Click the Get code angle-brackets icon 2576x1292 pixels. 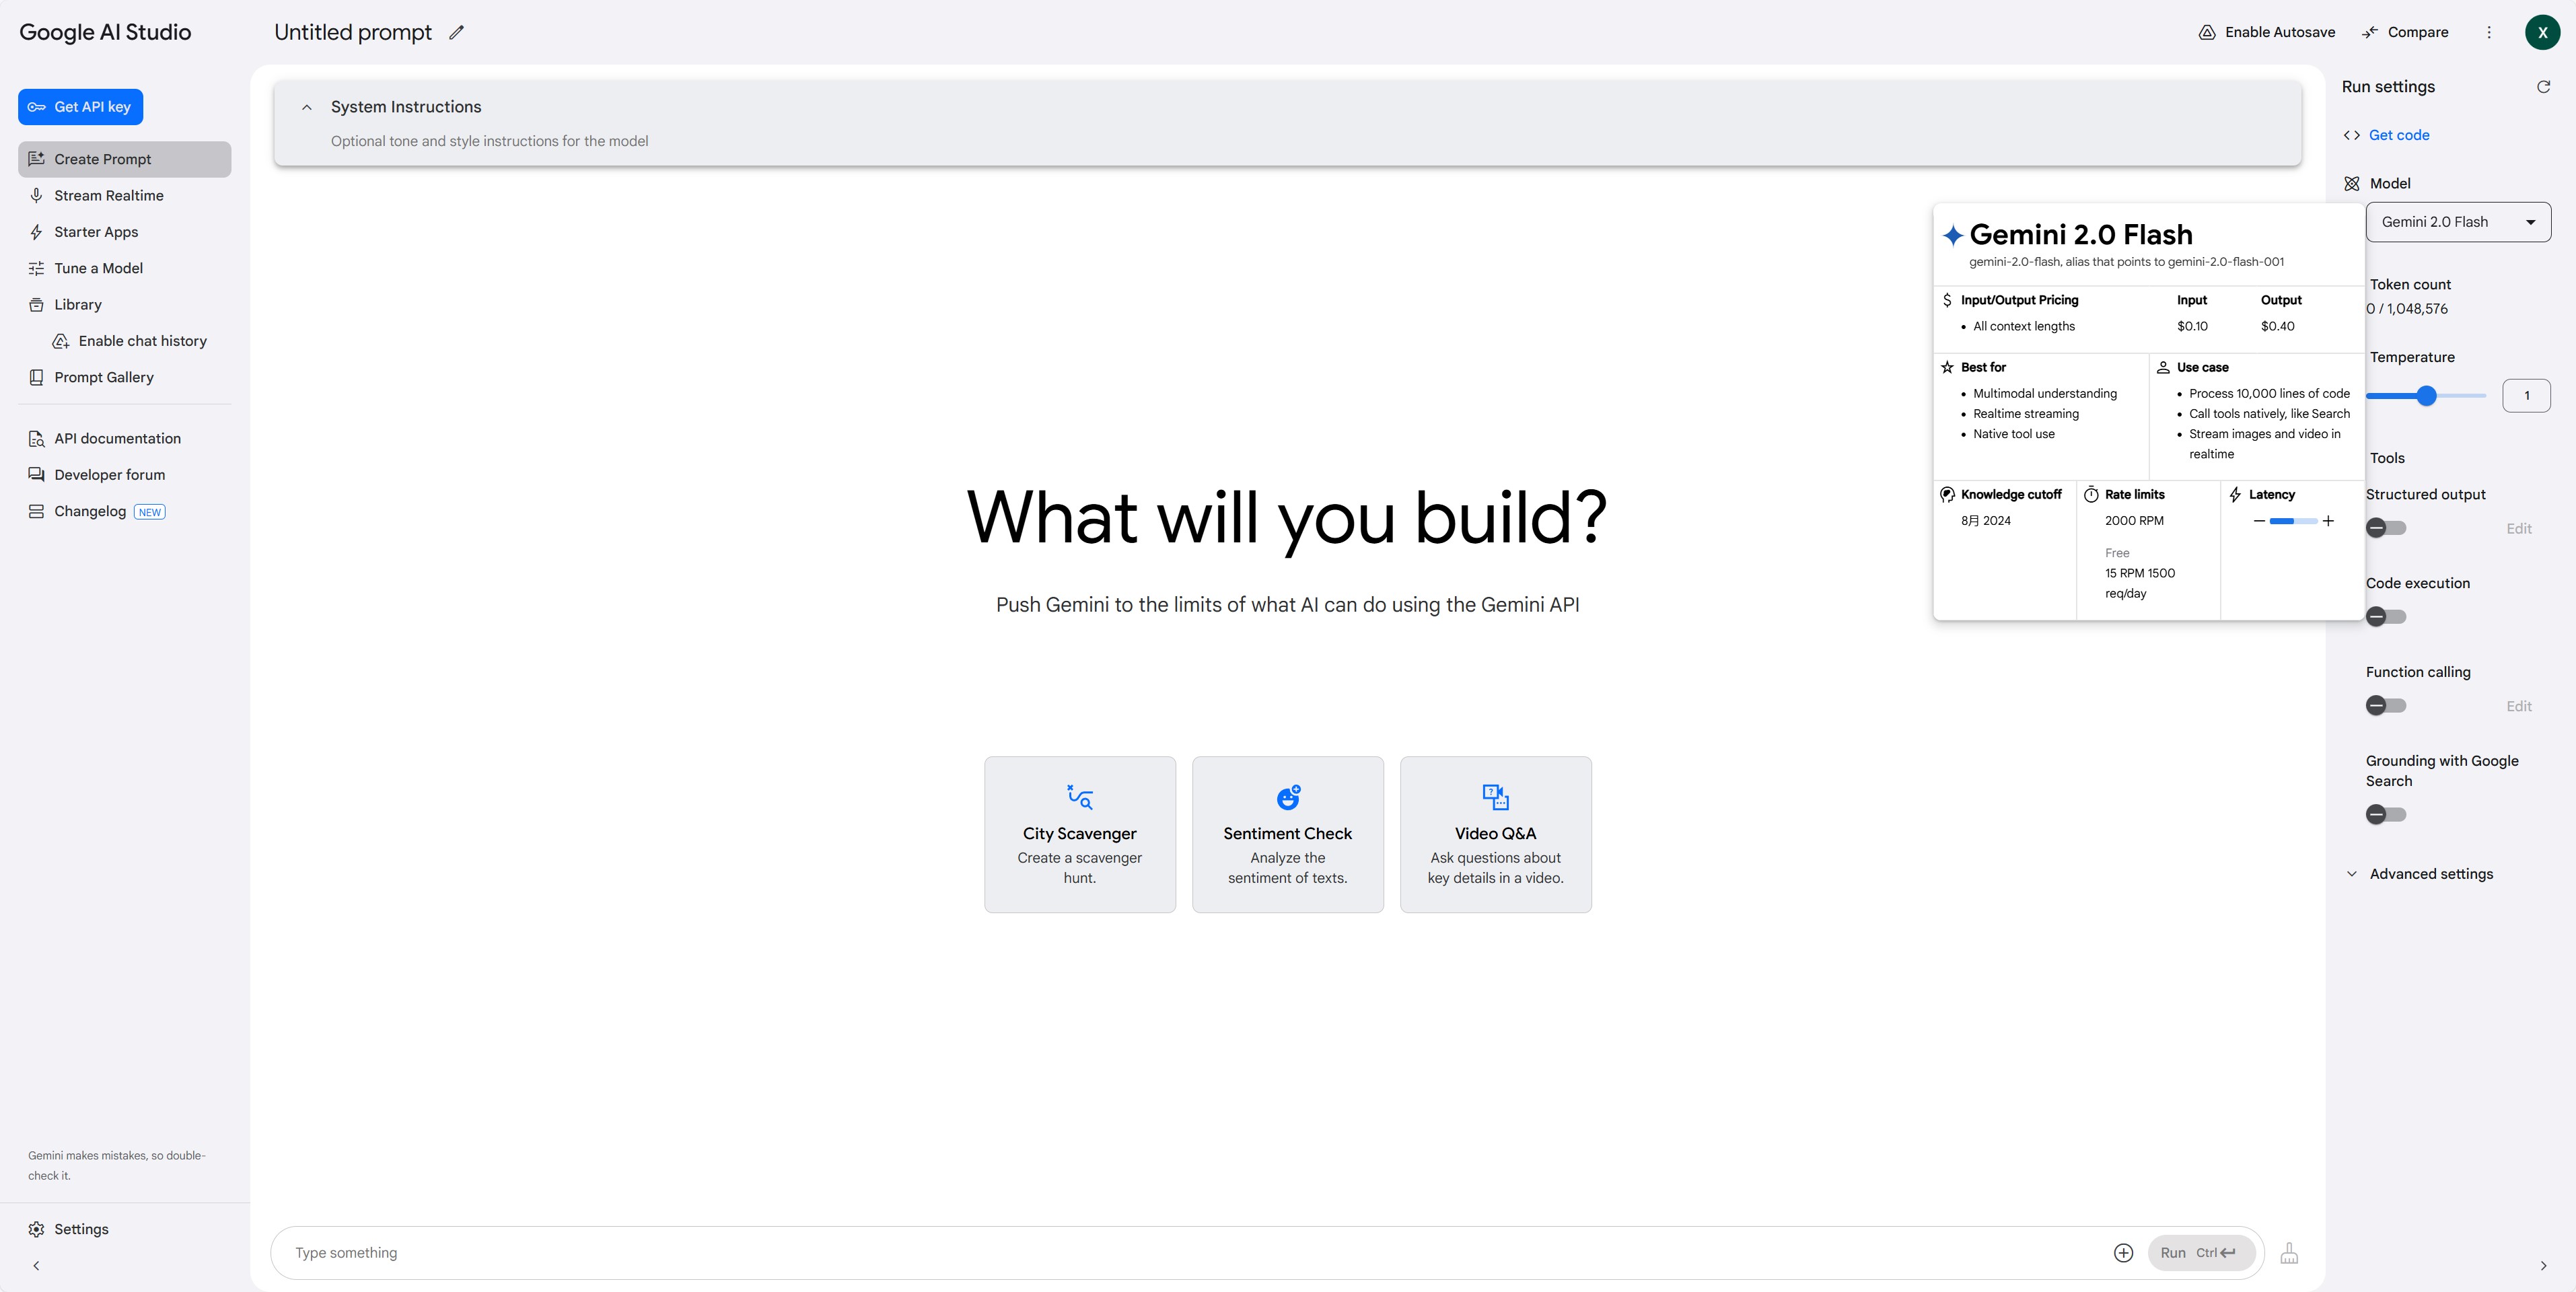tap(2352, 135)
